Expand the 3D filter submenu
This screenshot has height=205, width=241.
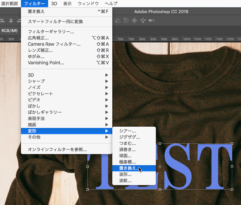66,75
